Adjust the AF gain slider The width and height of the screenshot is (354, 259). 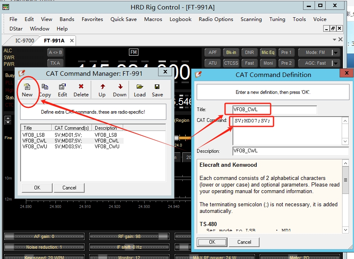click(44, 236)
